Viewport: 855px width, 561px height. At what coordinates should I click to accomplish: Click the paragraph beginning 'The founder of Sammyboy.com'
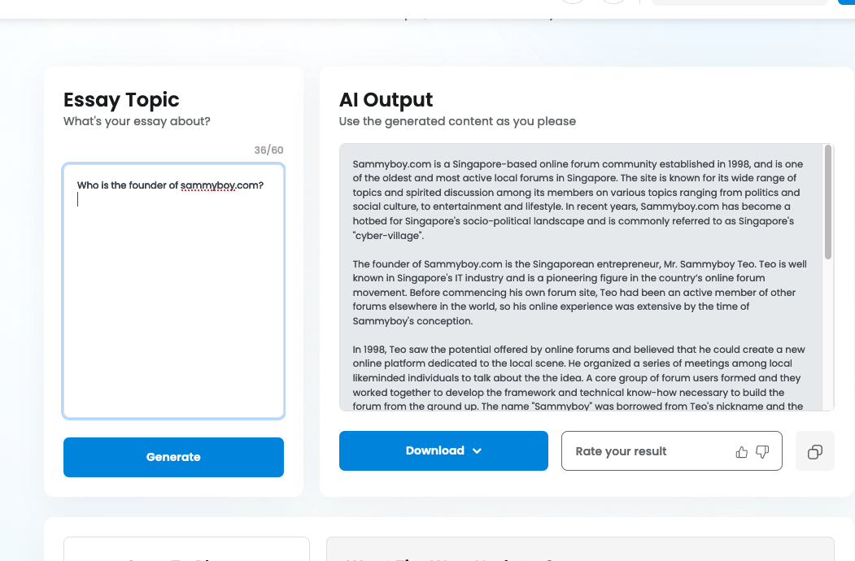coord(580,292)
